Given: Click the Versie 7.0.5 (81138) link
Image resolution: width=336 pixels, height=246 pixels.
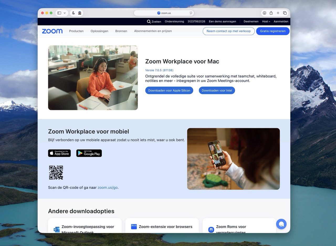Looking at the screenshot, I should pos(159,70).
